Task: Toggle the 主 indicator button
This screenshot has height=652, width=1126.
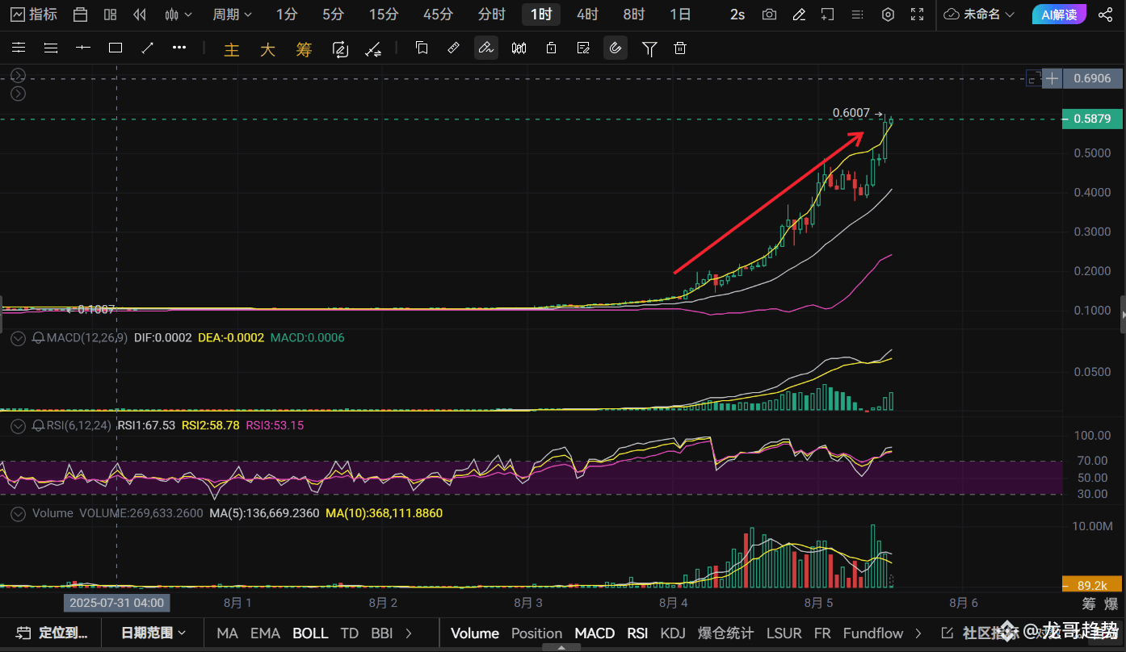Action: pos(232,49)
